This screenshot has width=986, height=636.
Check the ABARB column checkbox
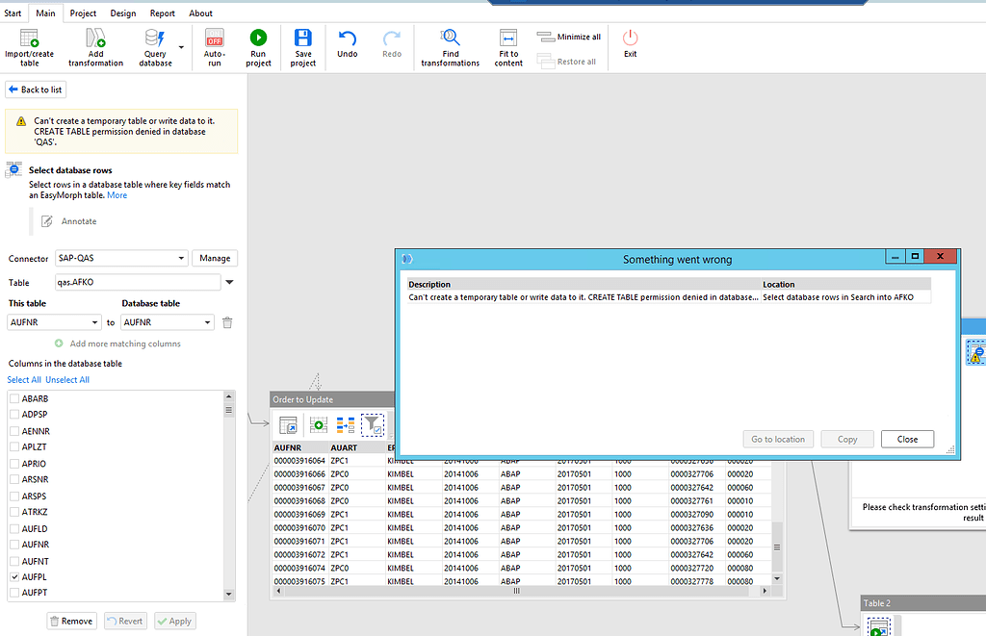14,398
